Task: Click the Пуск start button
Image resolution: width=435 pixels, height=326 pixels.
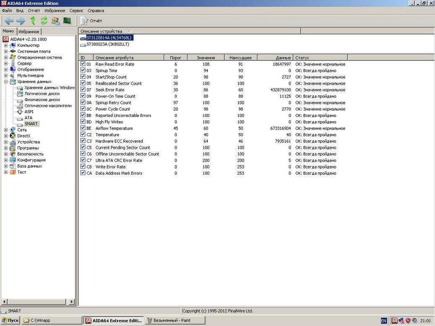Action: pyautogui.click(x=10, y=321)
